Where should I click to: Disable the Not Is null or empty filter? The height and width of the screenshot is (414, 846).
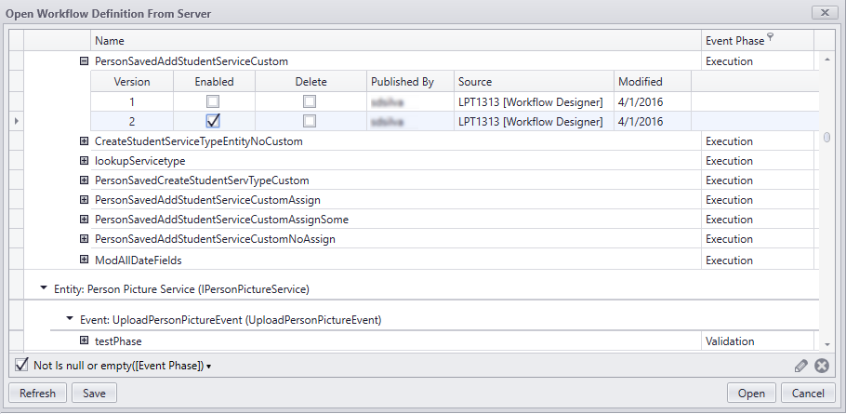21,365
